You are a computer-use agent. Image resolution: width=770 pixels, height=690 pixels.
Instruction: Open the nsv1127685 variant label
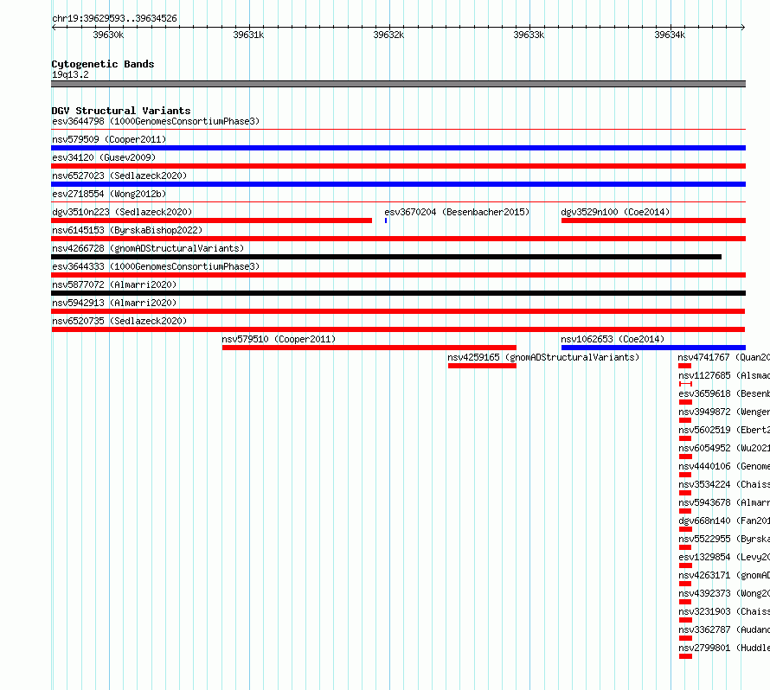pyautogui.click(x=724, y=375)
